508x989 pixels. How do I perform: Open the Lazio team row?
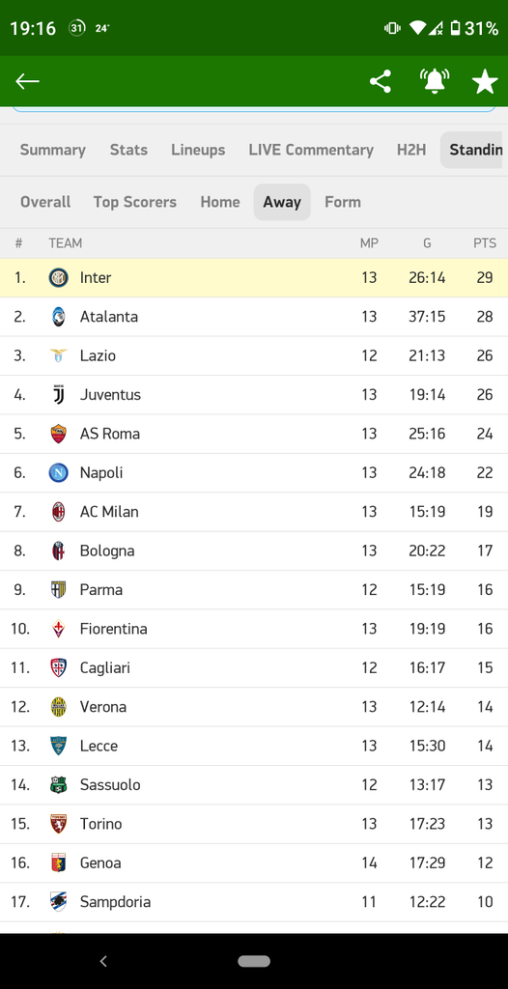(x=254, y=355)
